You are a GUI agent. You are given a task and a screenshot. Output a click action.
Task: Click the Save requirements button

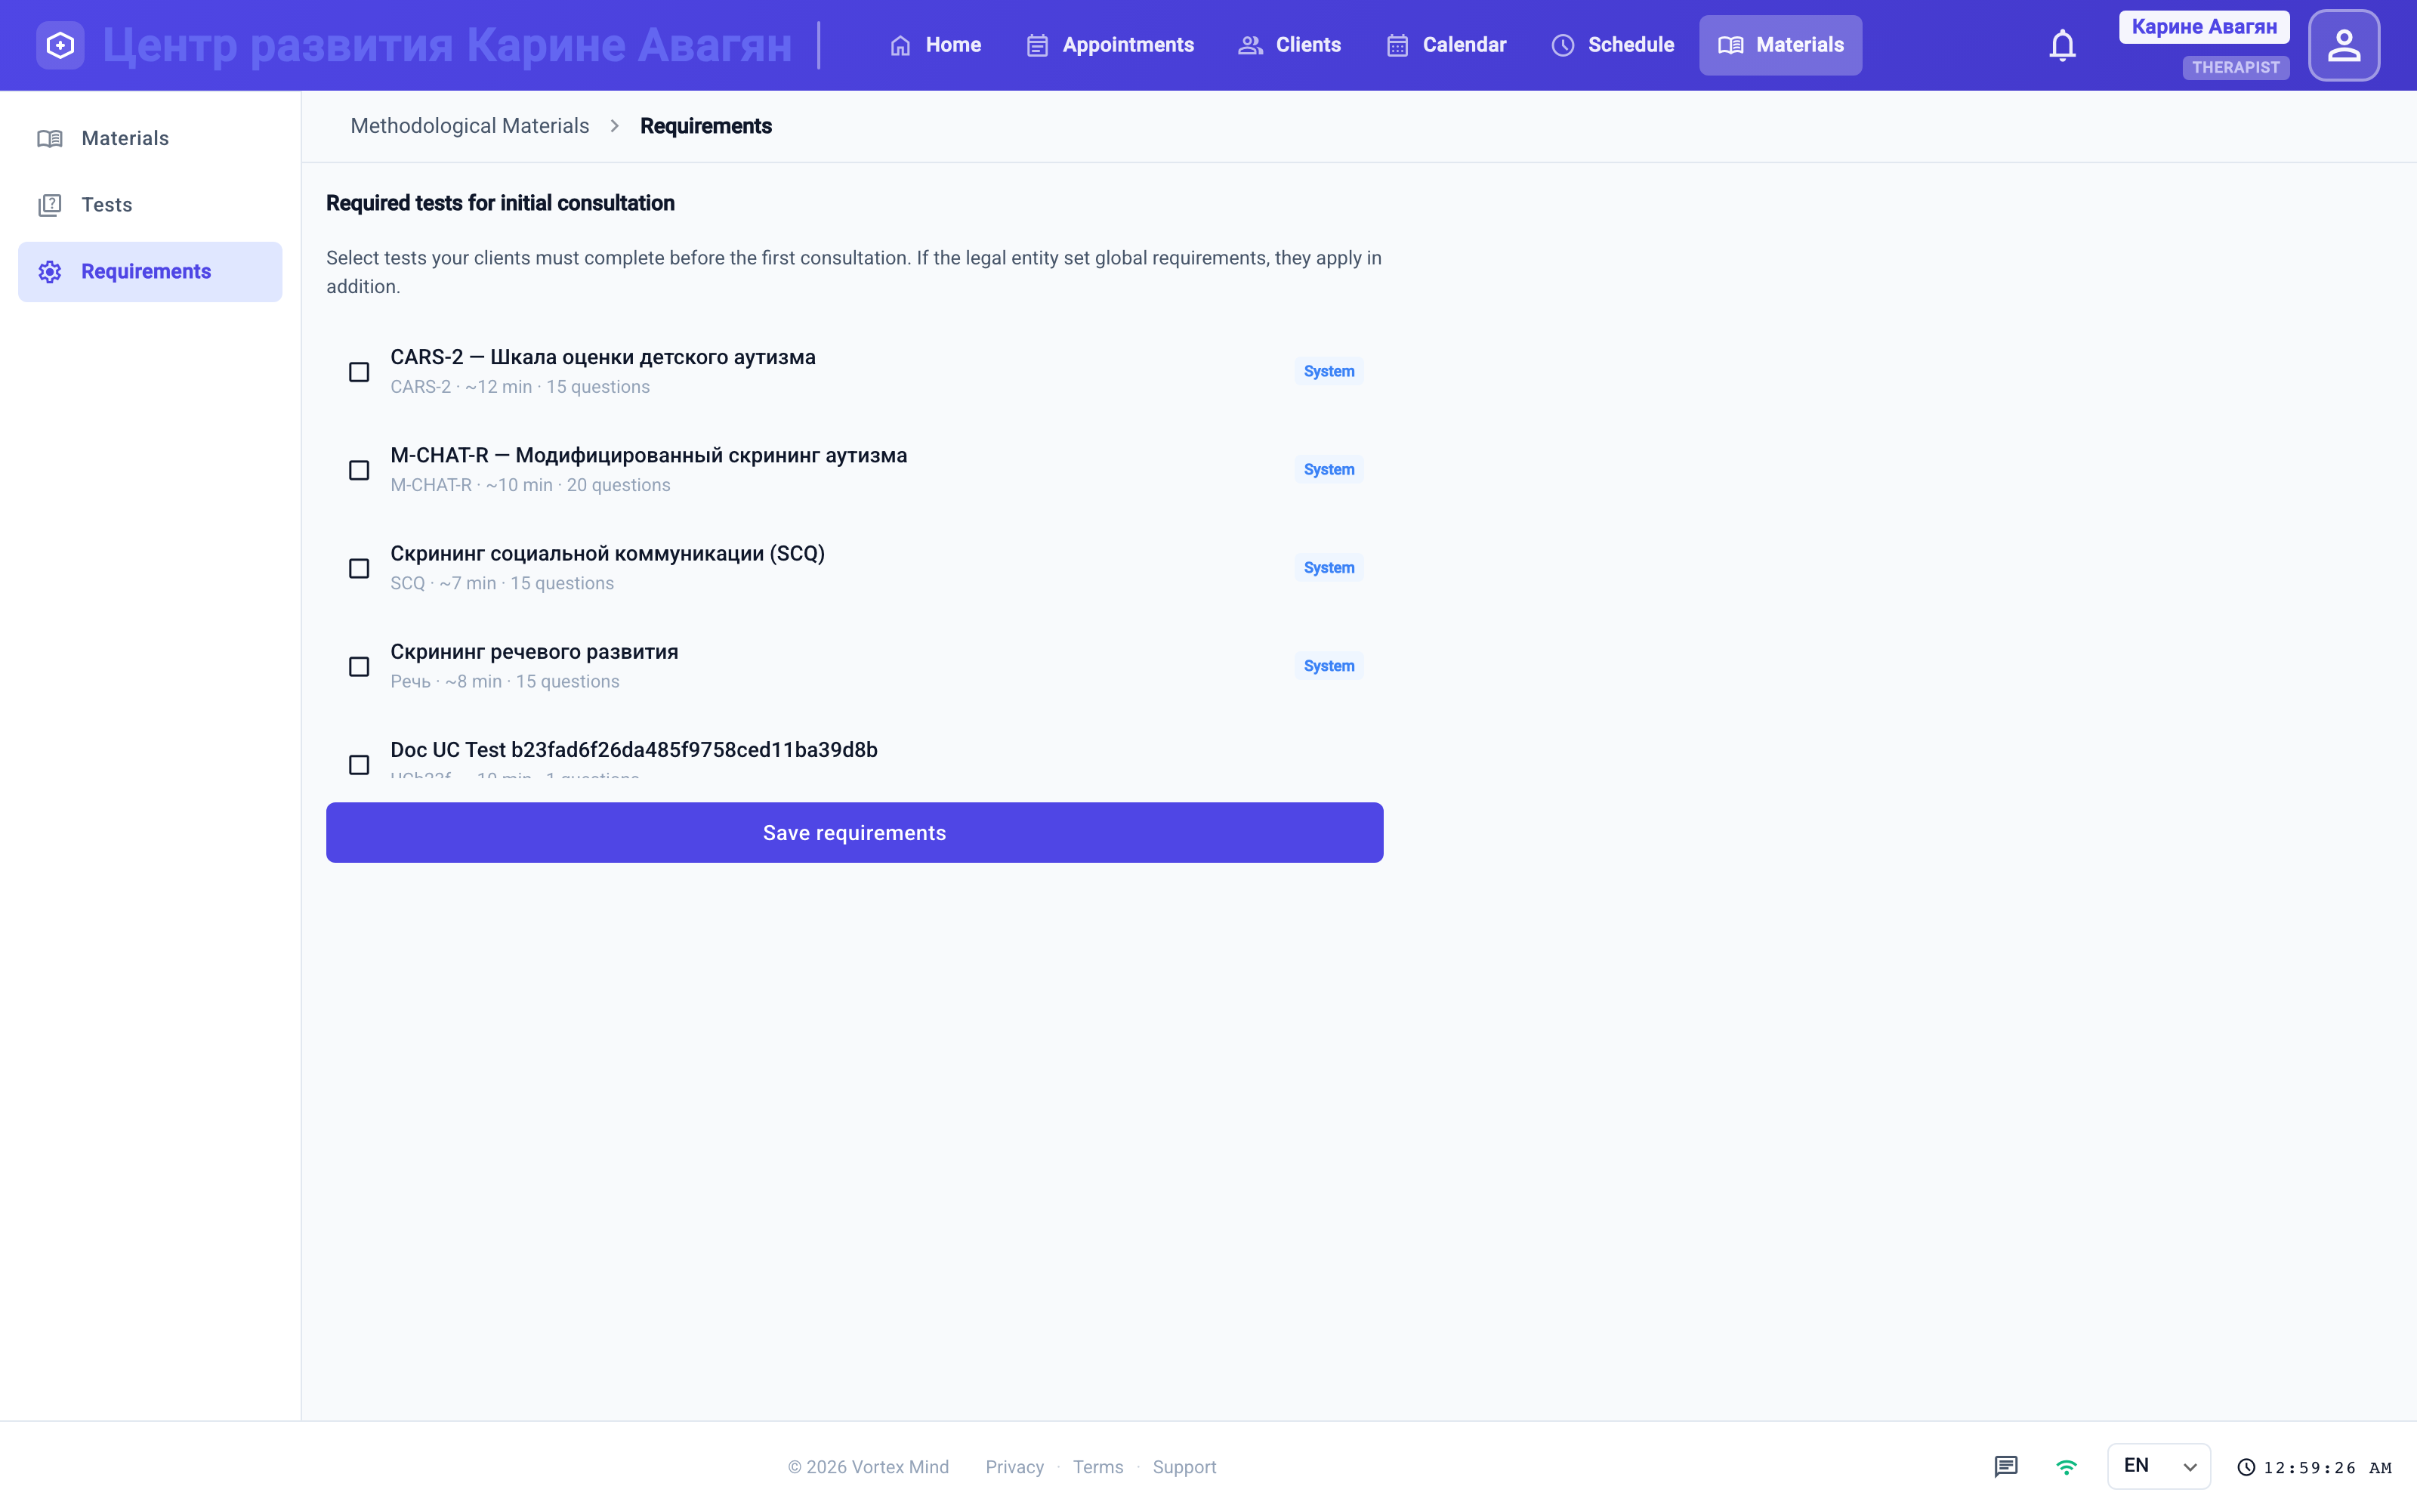854,833
